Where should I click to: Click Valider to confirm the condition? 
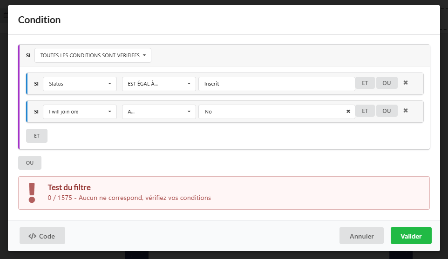point(411,236)
